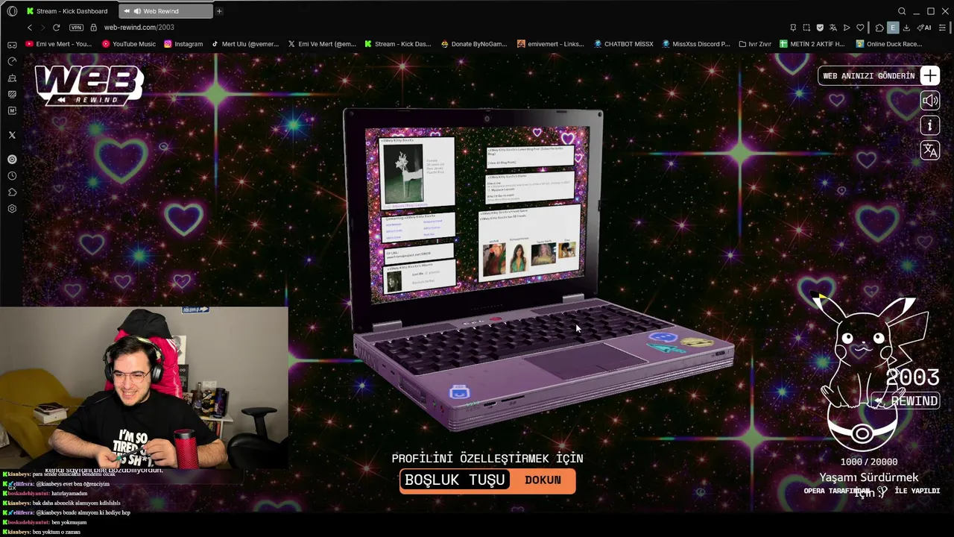Click the pinboard pin icon
This screenshot has height=537, width=954.
coord(793,28)
